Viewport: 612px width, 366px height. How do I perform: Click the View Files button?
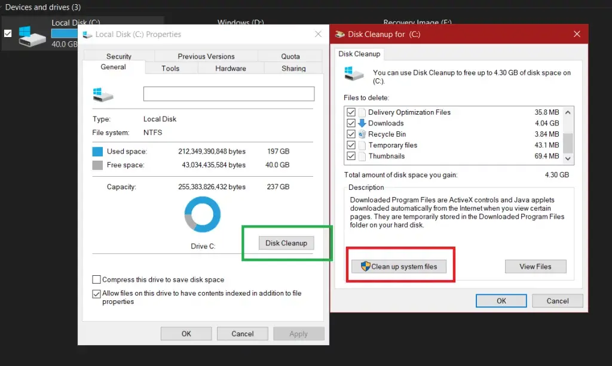(535, 267)
